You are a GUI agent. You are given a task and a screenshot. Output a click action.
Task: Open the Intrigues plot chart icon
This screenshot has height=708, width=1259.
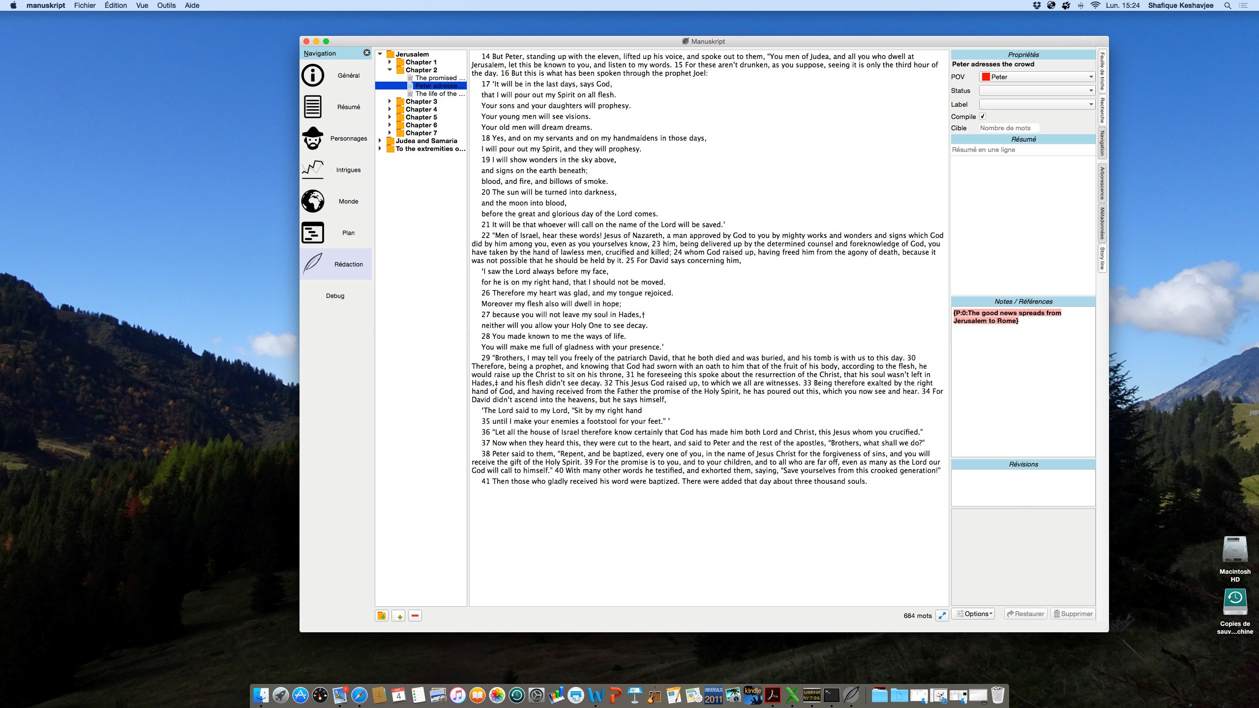[313, 170]
